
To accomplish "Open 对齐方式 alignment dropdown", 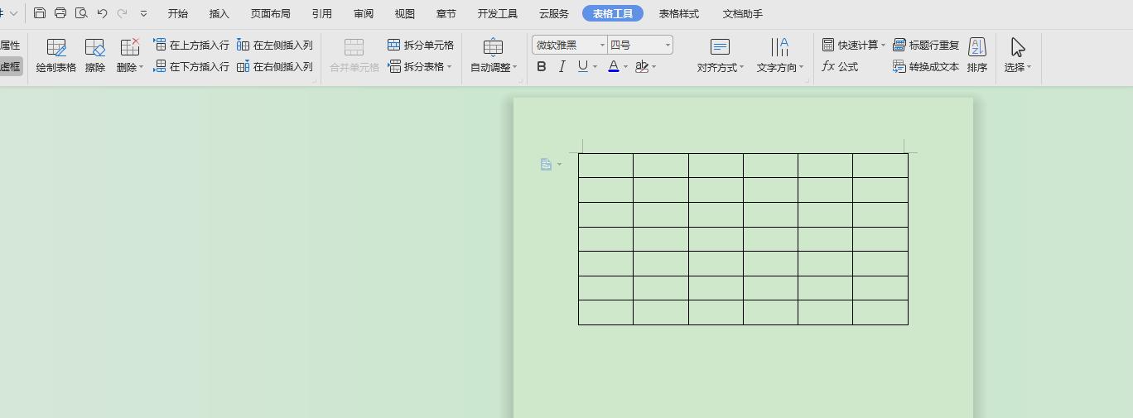I will tap(721, 55).
